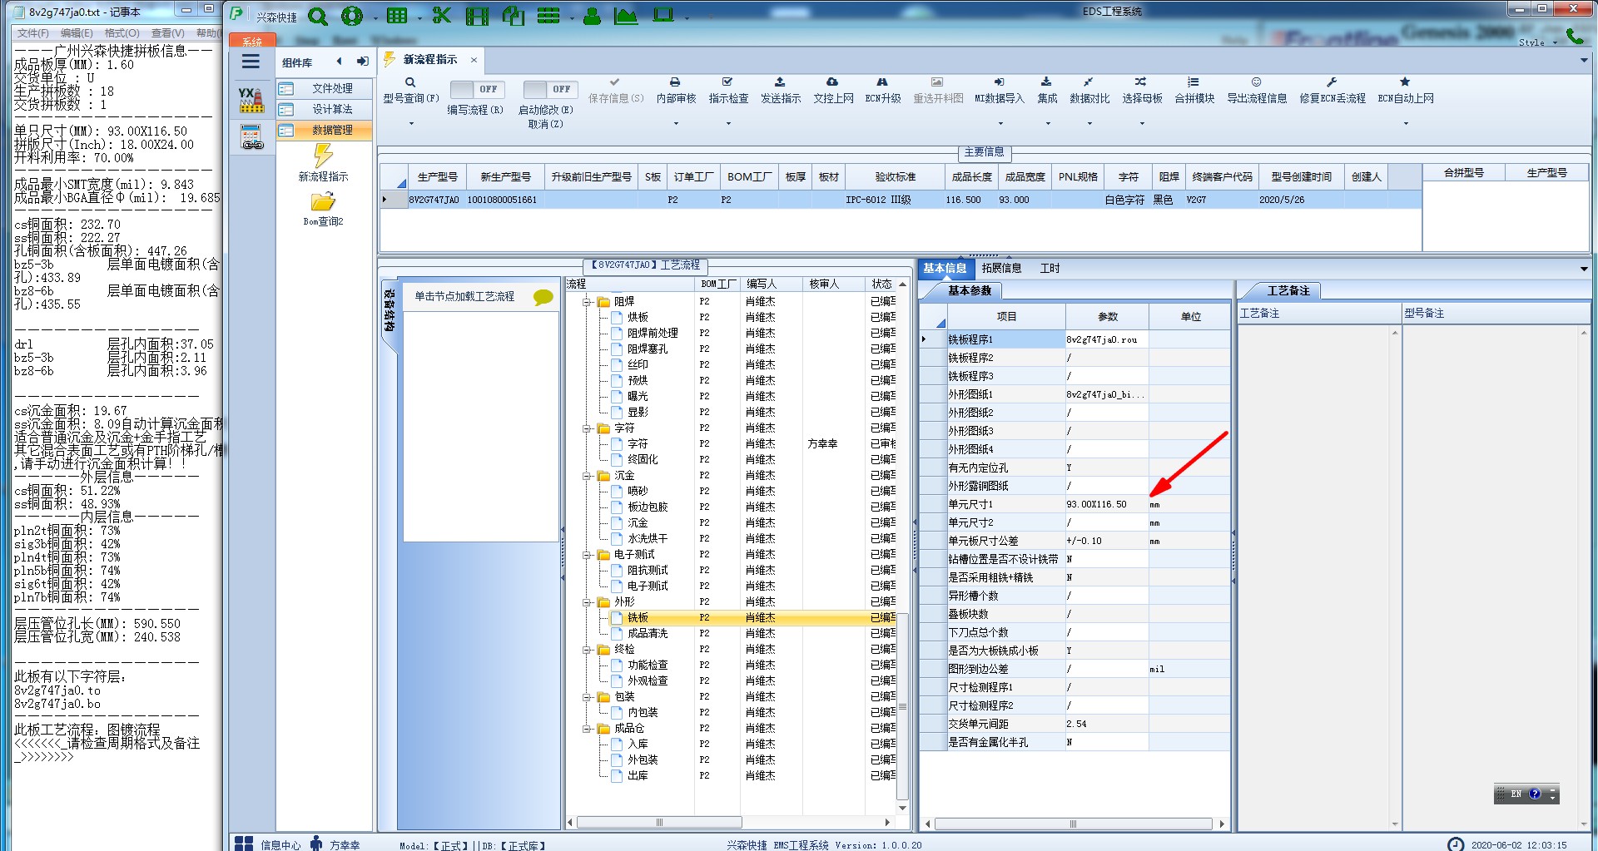Switch to the 工时 tab

coord(1050,268)
